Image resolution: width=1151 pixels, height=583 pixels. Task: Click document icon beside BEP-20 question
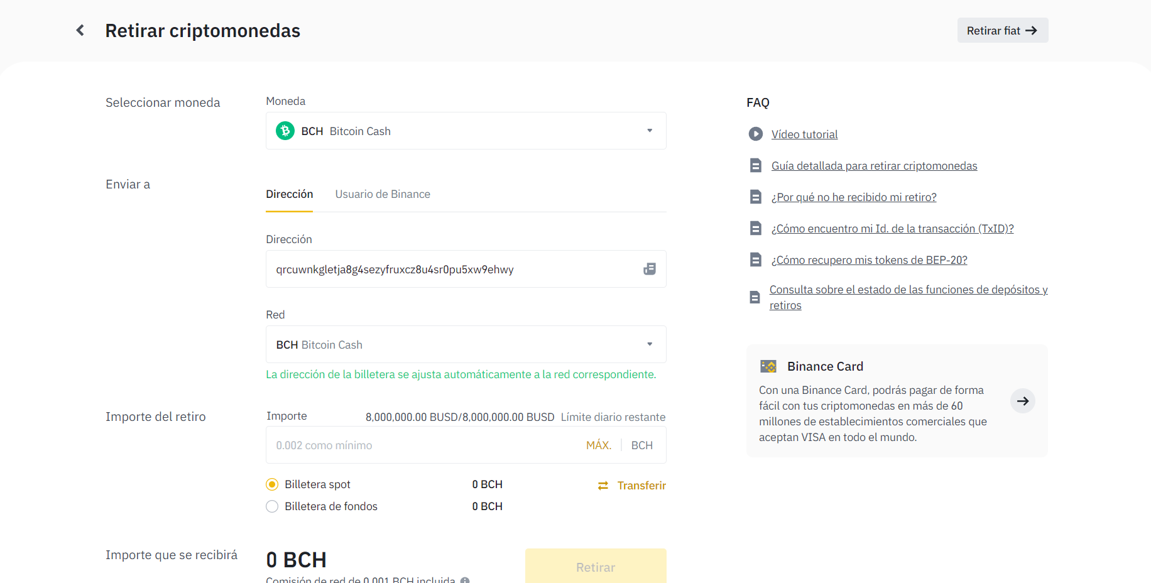tap(756, 259)
